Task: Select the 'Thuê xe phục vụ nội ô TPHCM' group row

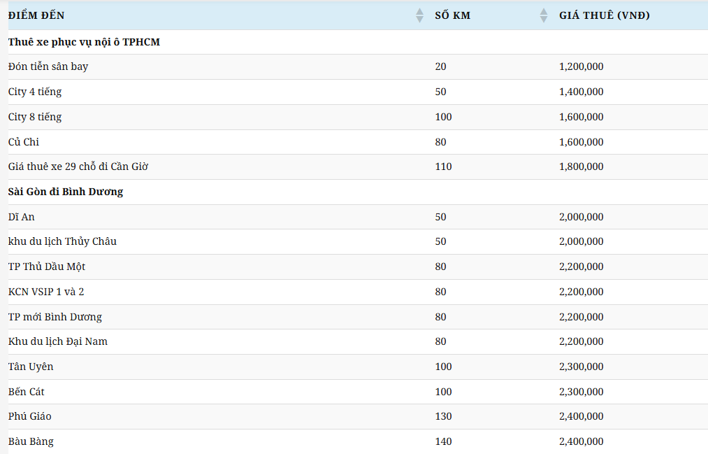Action: point(84,42)
